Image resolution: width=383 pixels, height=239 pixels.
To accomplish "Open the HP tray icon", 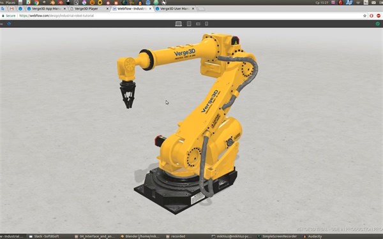I will click(349, 3).
